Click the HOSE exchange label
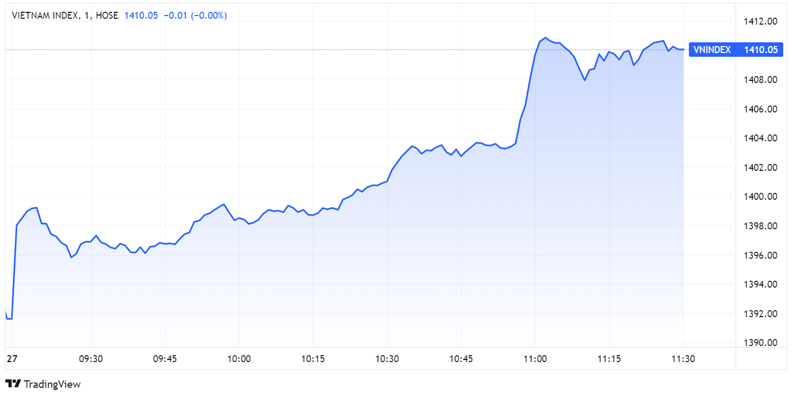The width and height of the screenshot is (795, 398). [x=108, y=16]
